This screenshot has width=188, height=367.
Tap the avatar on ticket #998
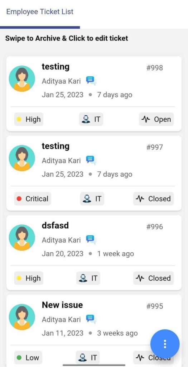click(22, 78)
